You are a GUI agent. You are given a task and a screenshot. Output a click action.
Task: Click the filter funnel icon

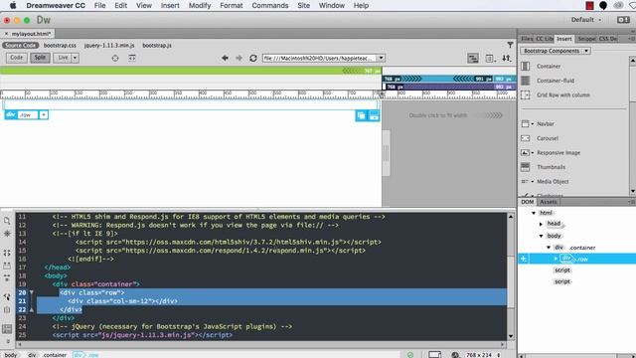pos(510,45)
